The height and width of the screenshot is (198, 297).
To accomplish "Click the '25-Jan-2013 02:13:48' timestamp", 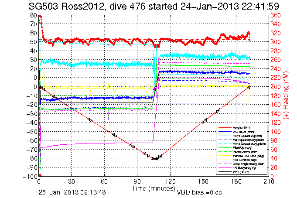I will point(72,192).
